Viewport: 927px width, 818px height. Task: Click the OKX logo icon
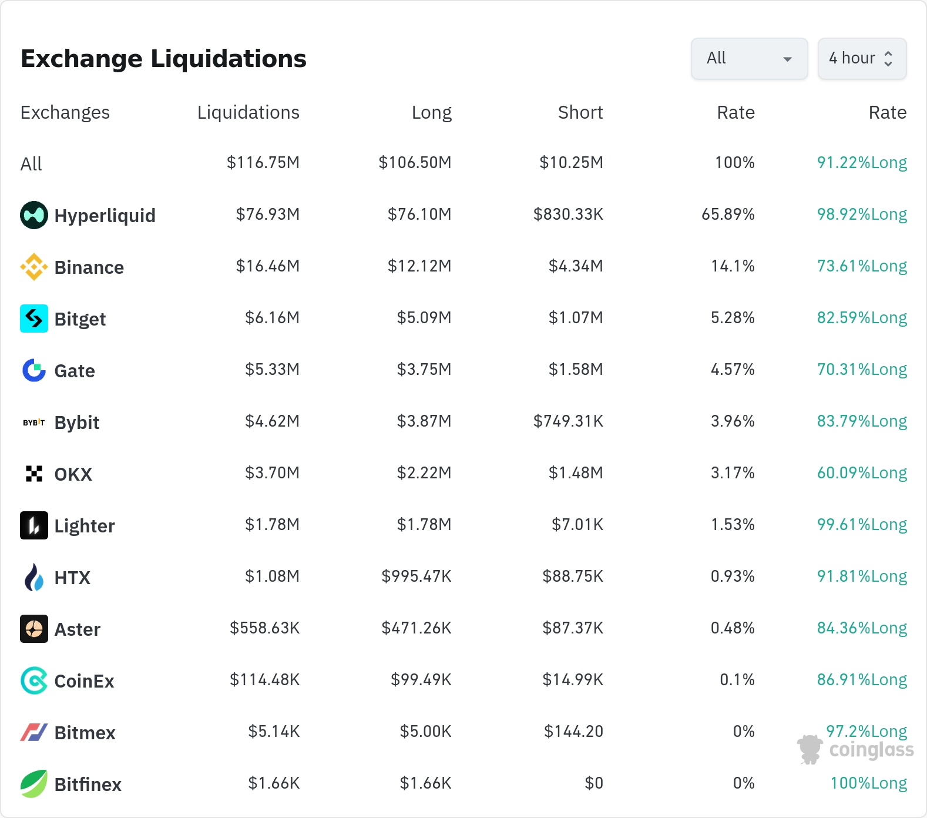click(34, 474)
